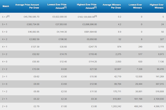Viewport: 166px width, 110px height.
Task: Click the 5 + 1 match row label
Action: pyautogui.click(x=5, y=24)
